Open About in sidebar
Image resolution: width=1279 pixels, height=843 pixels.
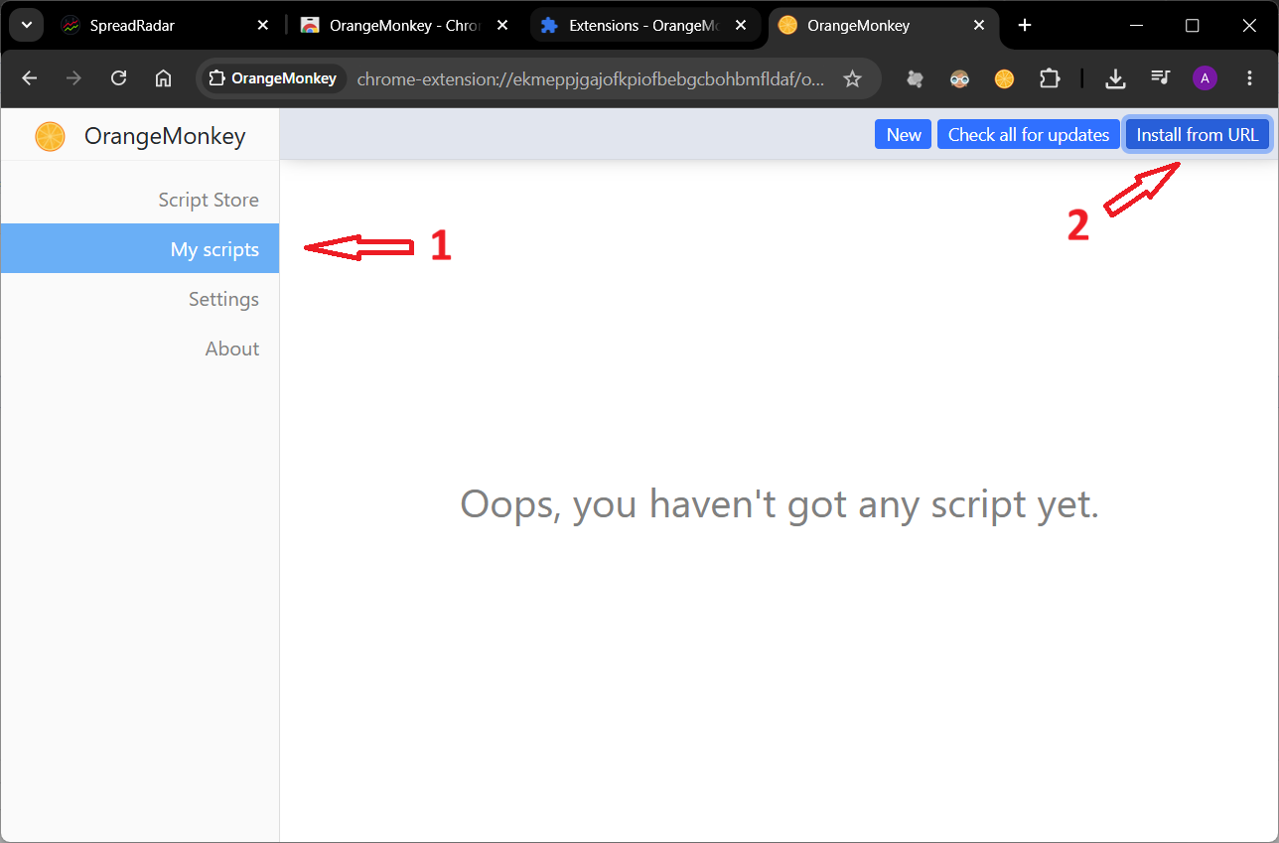coord(140,349)
